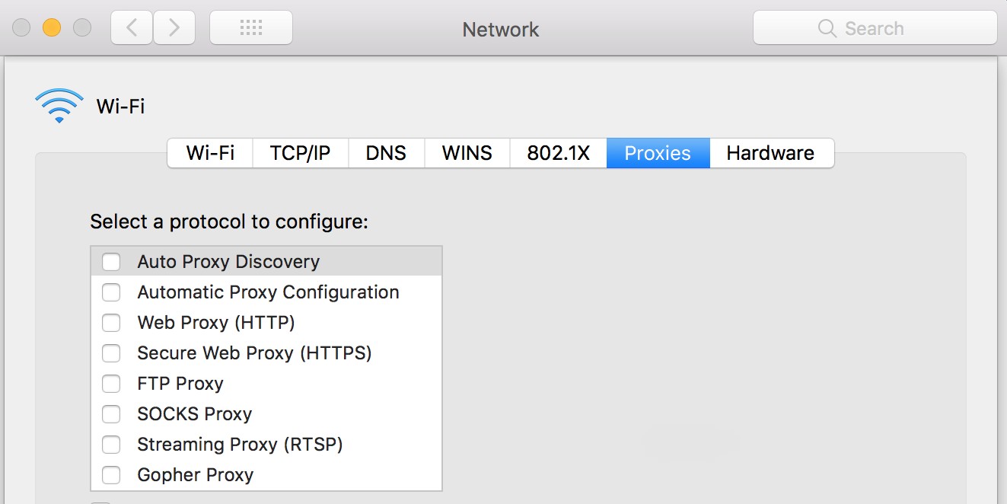Check the Web Proxy (HTTP) box

tap(111, 323)
